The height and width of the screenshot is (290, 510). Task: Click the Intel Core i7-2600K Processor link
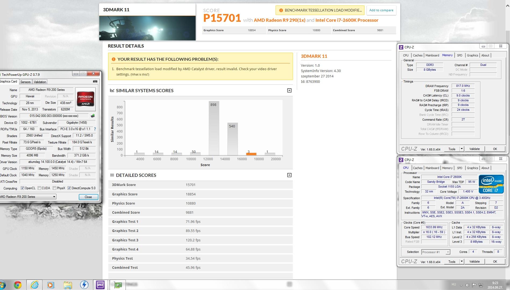[x=347, y=20]
